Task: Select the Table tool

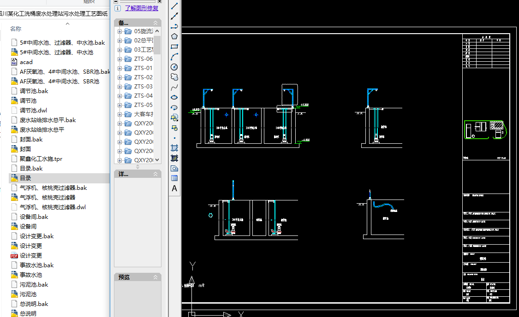Action: click(x=174, y=178)
